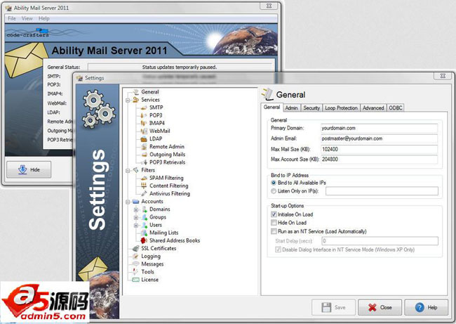Select the Logging icon

point(136,256)
